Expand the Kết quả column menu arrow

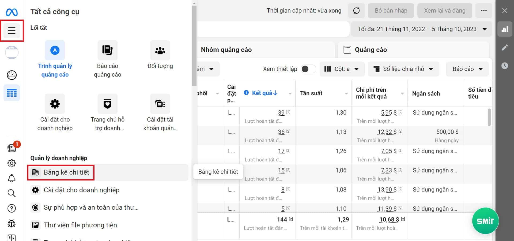pos(290,93)
